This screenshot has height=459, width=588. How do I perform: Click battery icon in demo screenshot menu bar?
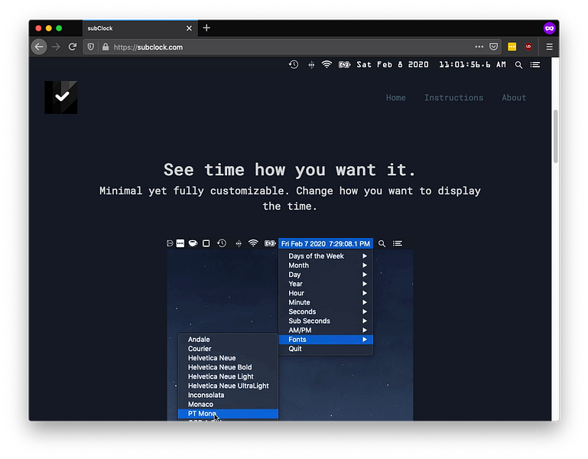coord(270,243)
